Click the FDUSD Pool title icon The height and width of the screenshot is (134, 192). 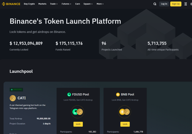pyautogui.click(x=69, y=94)
